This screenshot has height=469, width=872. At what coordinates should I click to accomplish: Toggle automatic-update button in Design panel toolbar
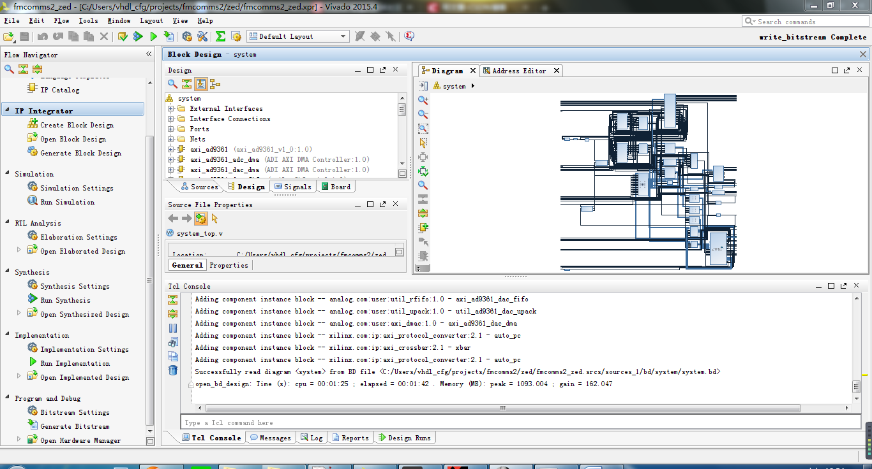(x=200, y=83)
